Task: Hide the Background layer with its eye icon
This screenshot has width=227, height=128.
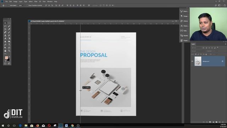Action: (192, 61)
